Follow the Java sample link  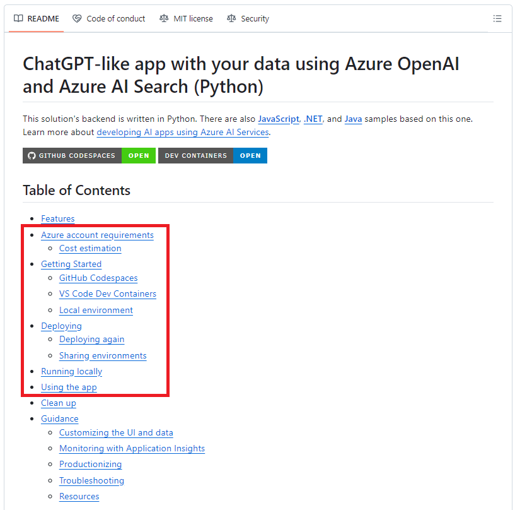tap(353, 119)
